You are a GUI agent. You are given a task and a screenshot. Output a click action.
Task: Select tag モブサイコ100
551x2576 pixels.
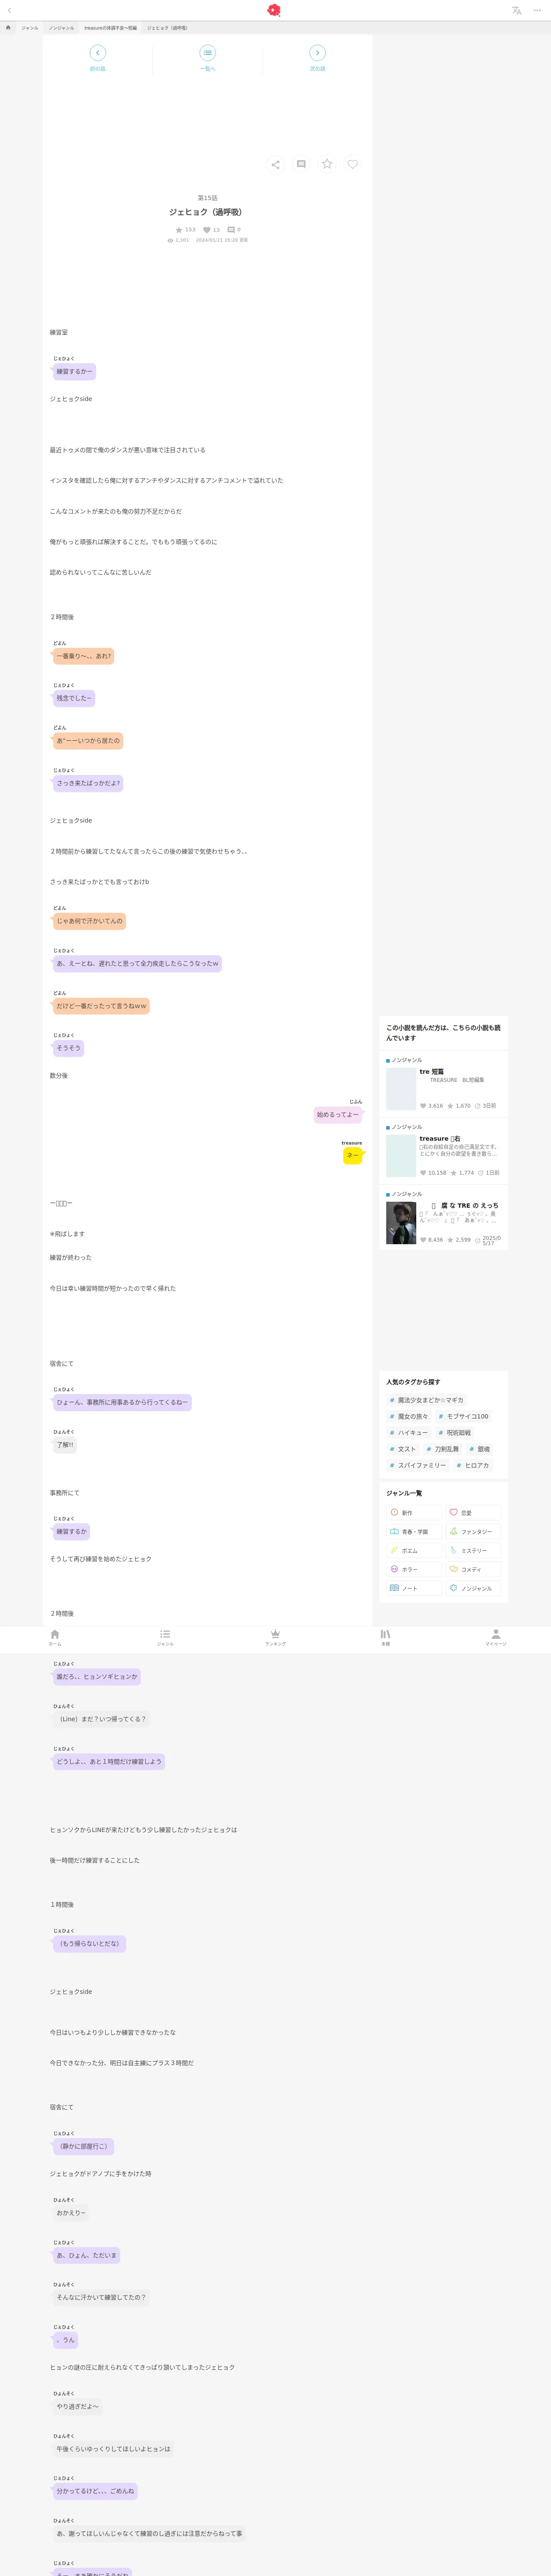pos(463,1416)
